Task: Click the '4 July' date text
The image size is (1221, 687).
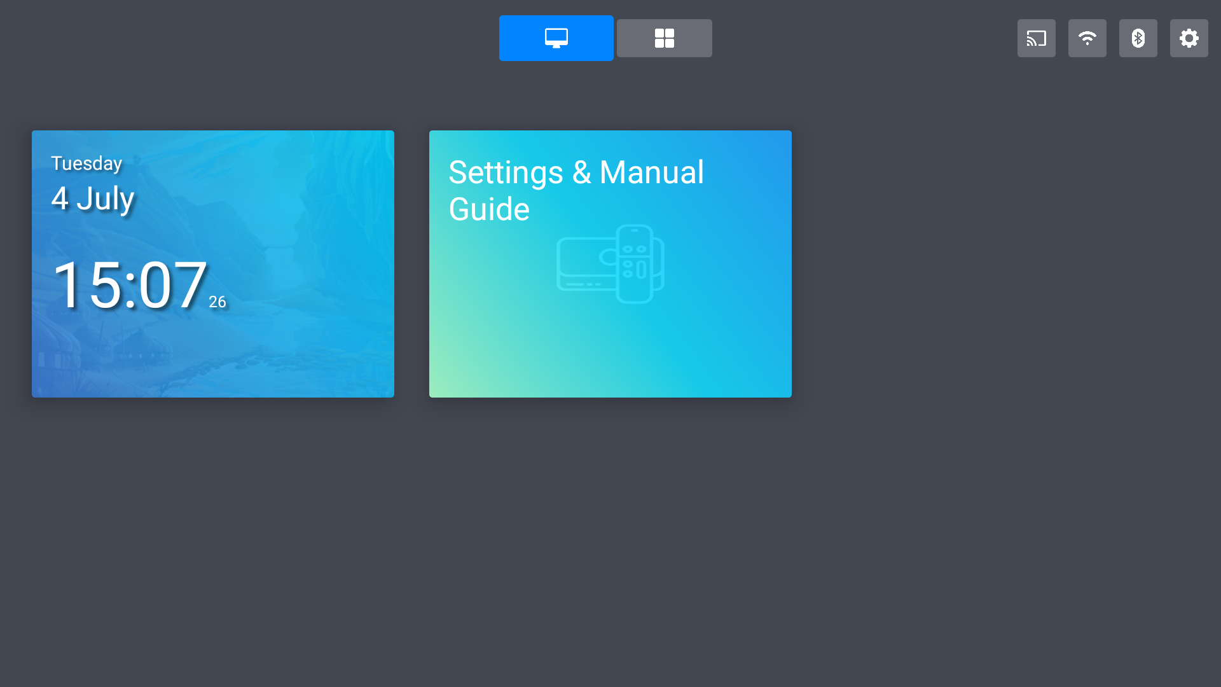Action: coord(93,198)
